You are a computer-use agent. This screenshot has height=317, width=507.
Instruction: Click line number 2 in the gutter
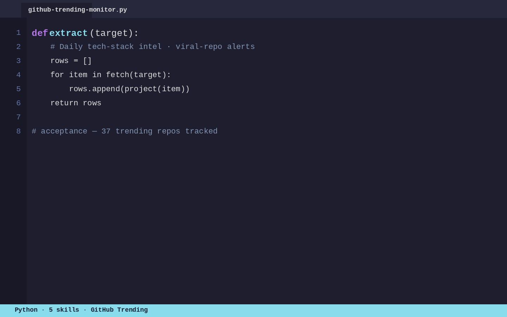point(18,47)
